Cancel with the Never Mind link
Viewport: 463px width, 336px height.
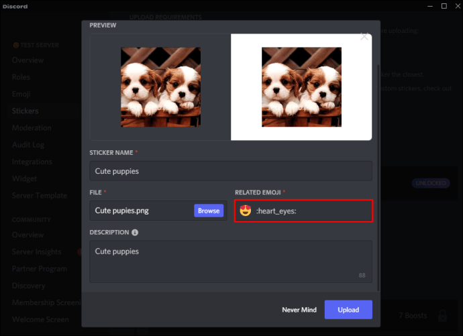pyautogui.click(x=299, y=310)
